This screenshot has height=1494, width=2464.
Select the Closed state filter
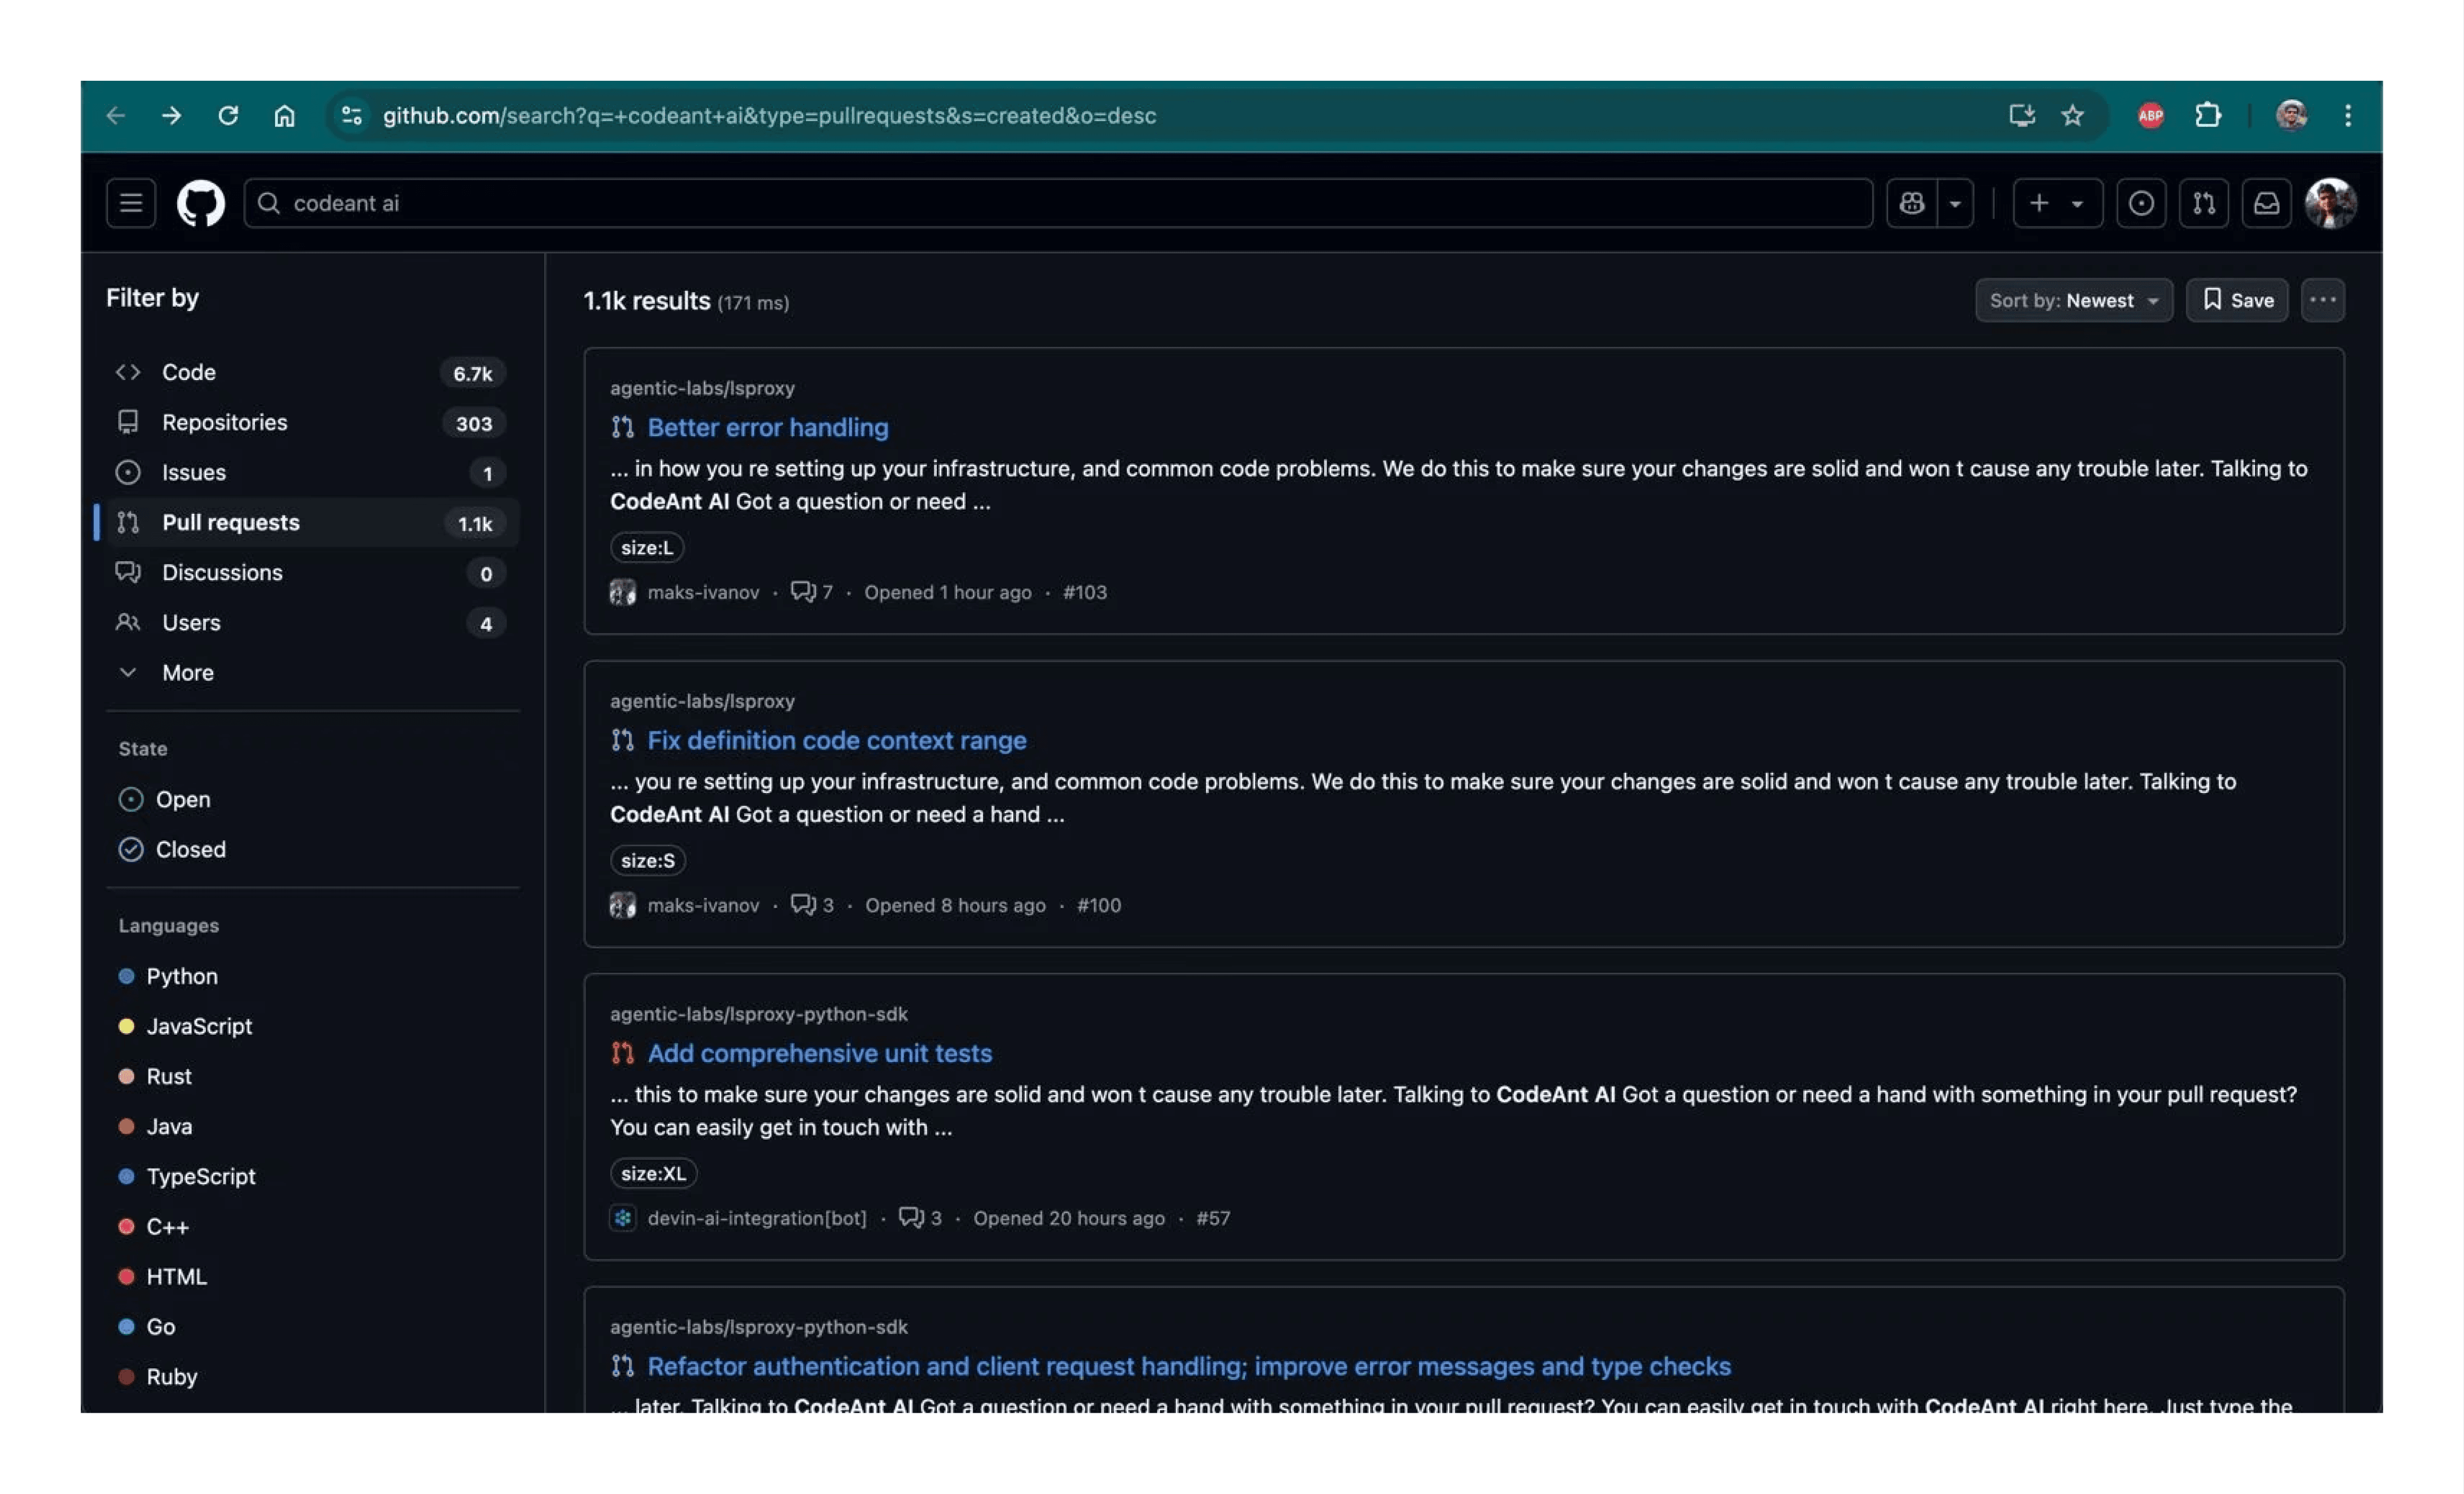[x=191, y=849]
